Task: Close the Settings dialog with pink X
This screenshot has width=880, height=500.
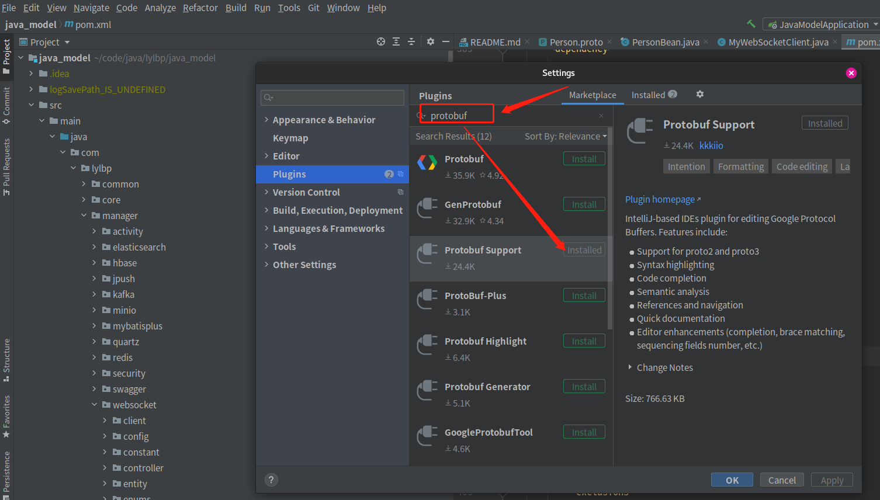Action: [851, 72]
